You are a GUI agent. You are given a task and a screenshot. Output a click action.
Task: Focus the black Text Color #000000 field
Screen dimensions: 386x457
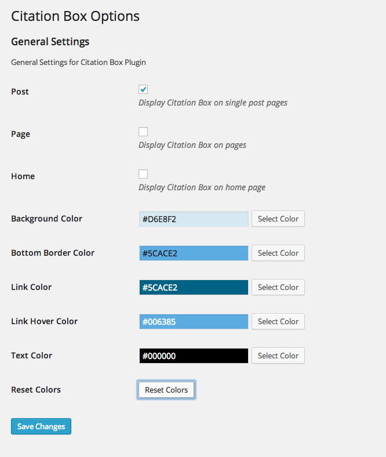(194, 356)
